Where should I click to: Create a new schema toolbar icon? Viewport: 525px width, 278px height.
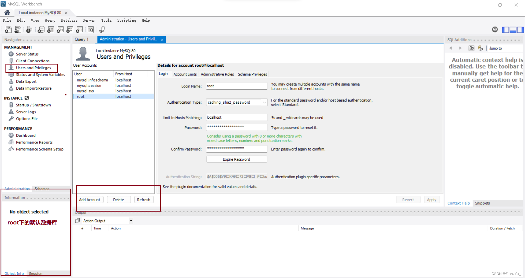click(x=41, y=30)
